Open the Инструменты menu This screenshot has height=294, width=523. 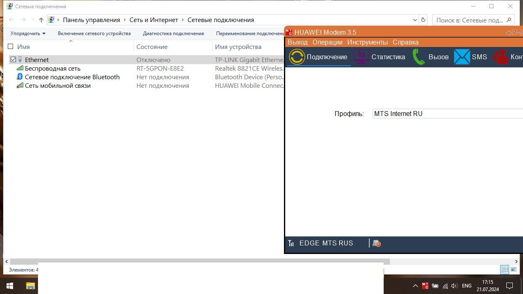click(367, 42)
